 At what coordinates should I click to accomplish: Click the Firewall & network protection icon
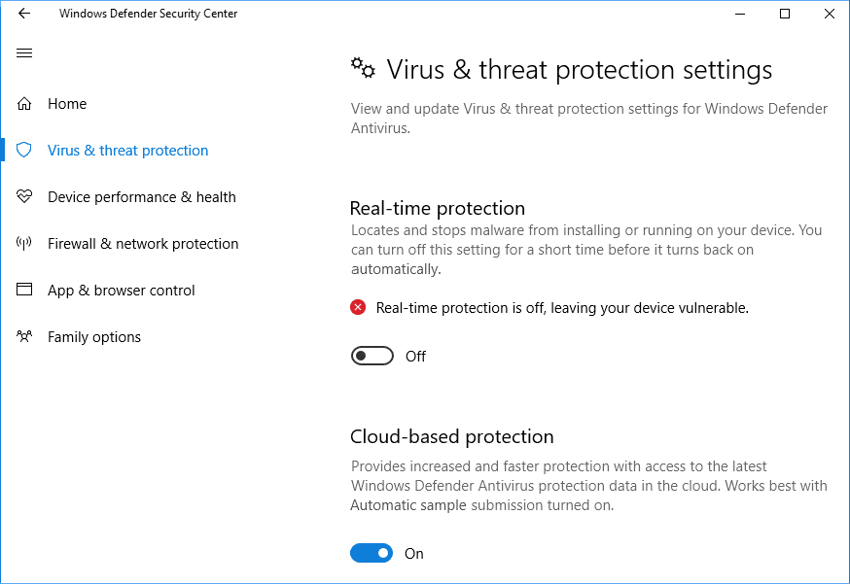[x=23, y=243]
